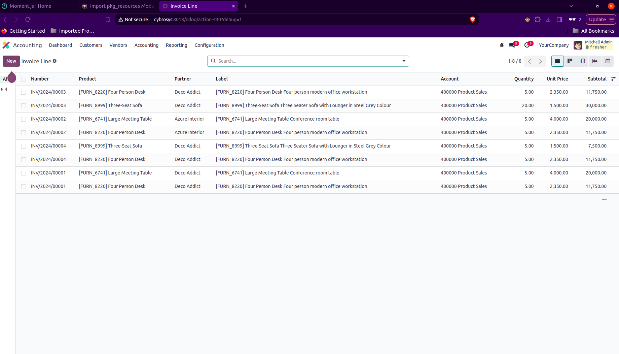Viewport: 619px width, 354px height.
Task: Go to next page of records
Action: (x=540, y=61)
